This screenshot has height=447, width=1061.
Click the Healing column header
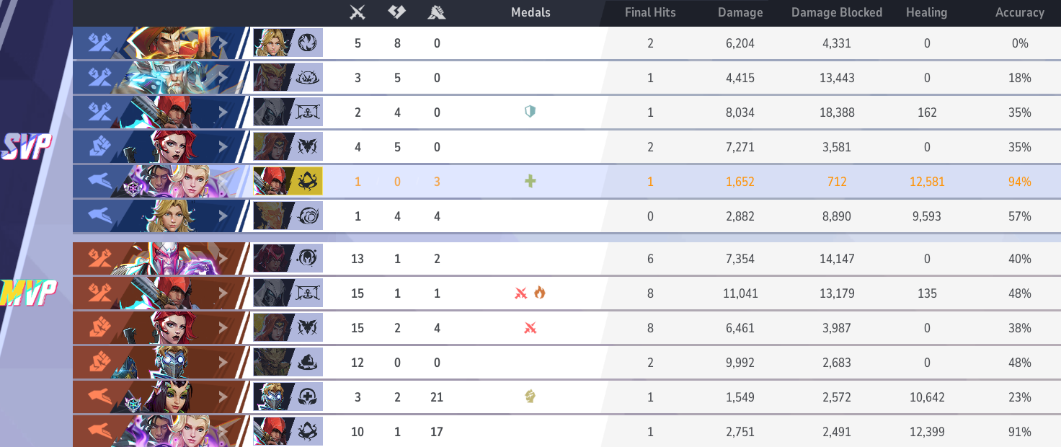click(926, 12)
